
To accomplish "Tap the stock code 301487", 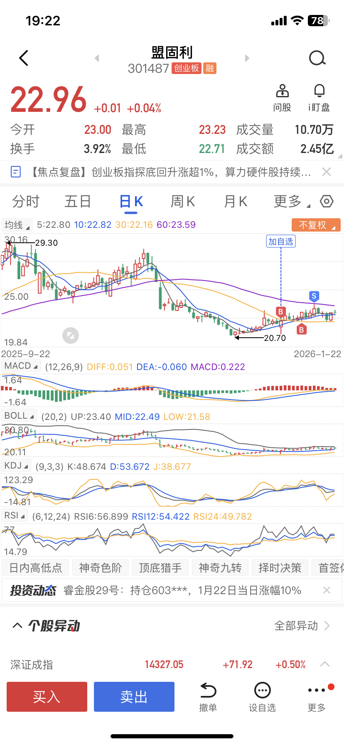I will pyautogui.click(x=148, y=68).
